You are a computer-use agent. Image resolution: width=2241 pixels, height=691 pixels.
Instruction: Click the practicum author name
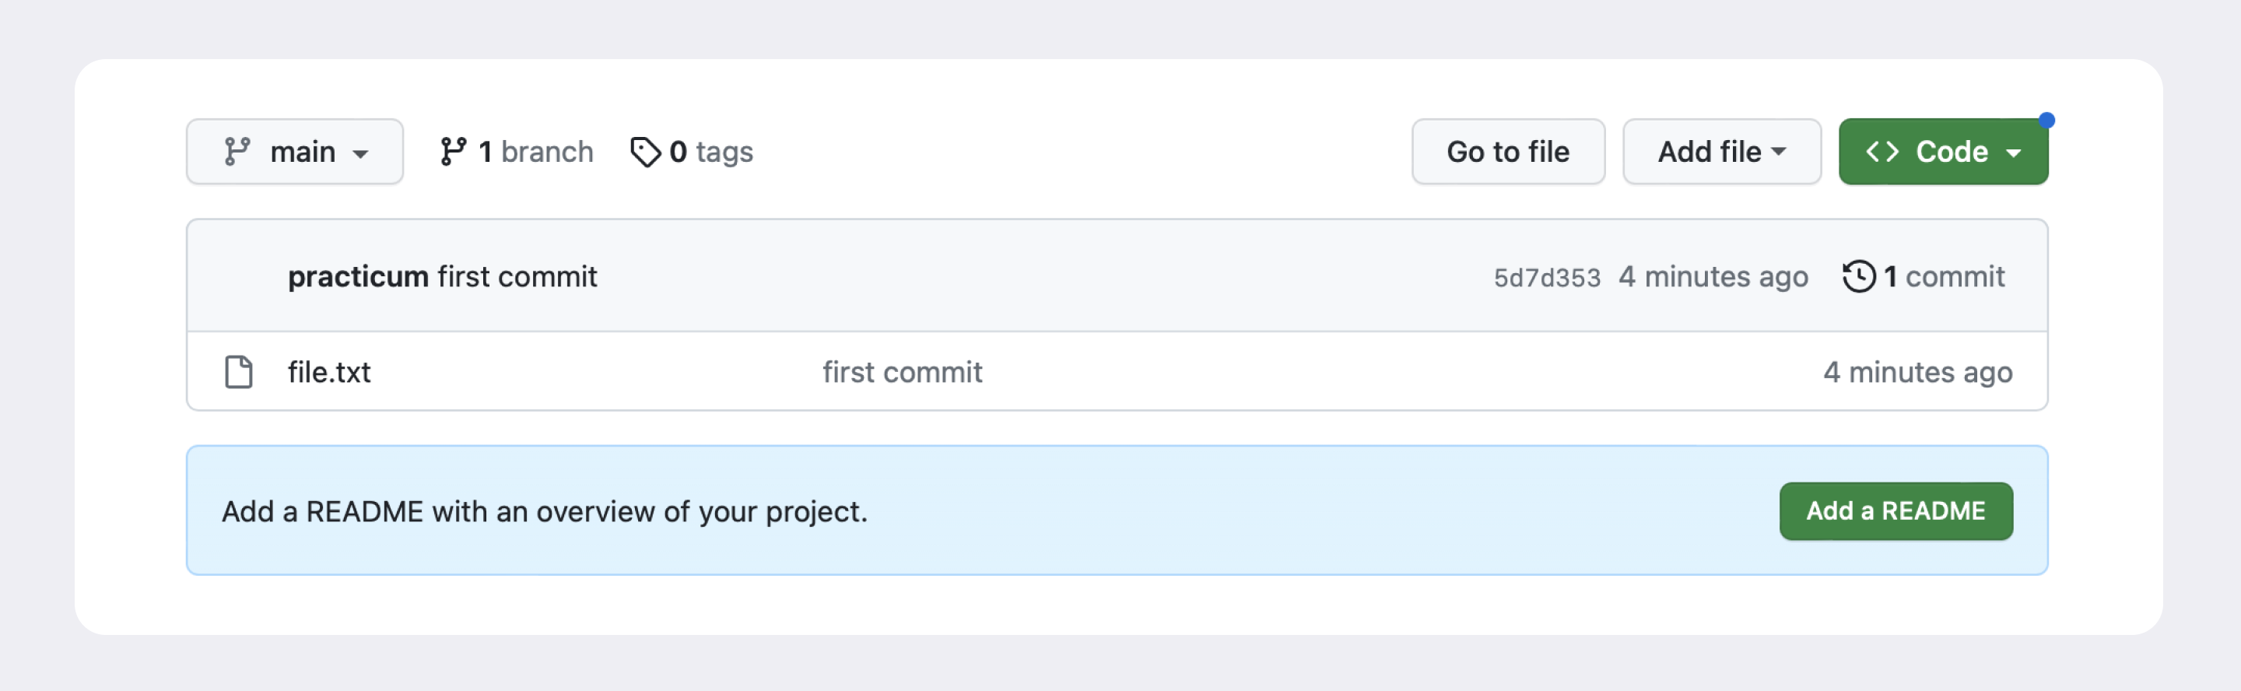tap(358, 277)
